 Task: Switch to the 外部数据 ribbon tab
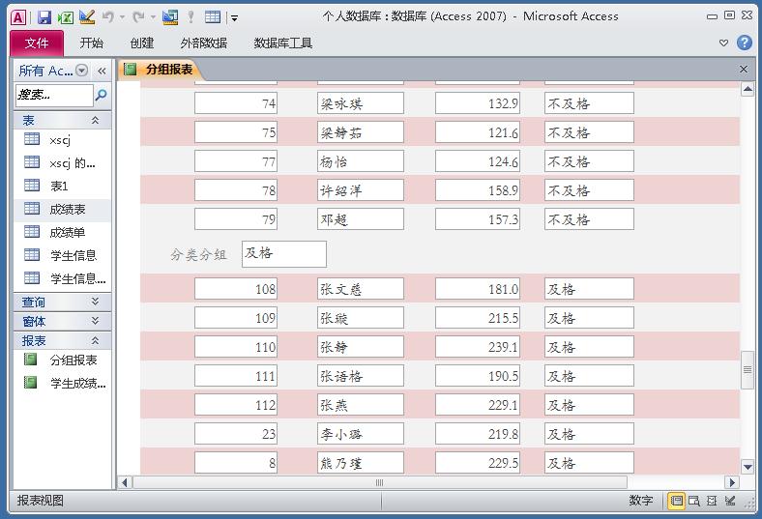pyautogui.click(x=204, y=43)
